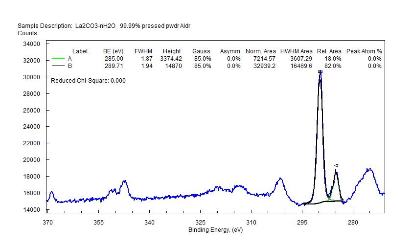This screenshot has height=248, width=412.
Task: Click the Counts y-axis label
Action: click(x=27, y=33)
